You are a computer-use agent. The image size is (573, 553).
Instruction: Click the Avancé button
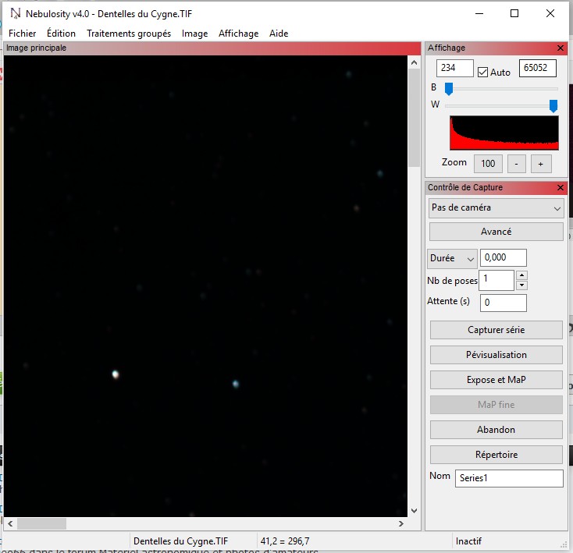pos(496,232)
